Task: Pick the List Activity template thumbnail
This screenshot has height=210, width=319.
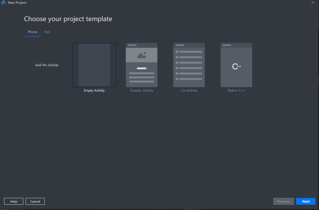Action: pyautogui.click(x=189, y=65)
